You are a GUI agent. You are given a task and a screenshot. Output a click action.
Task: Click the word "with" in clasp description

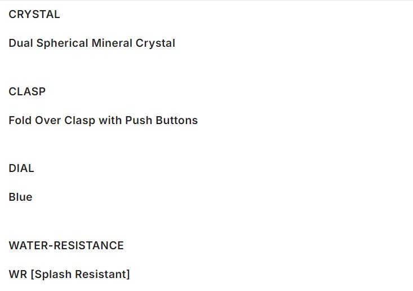click(x=110, y=121)
